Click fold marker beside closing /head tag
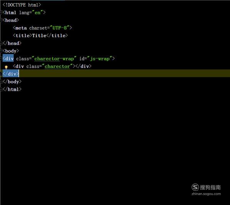The width and height of the screenshot is (230, 205). coord(1,43)
